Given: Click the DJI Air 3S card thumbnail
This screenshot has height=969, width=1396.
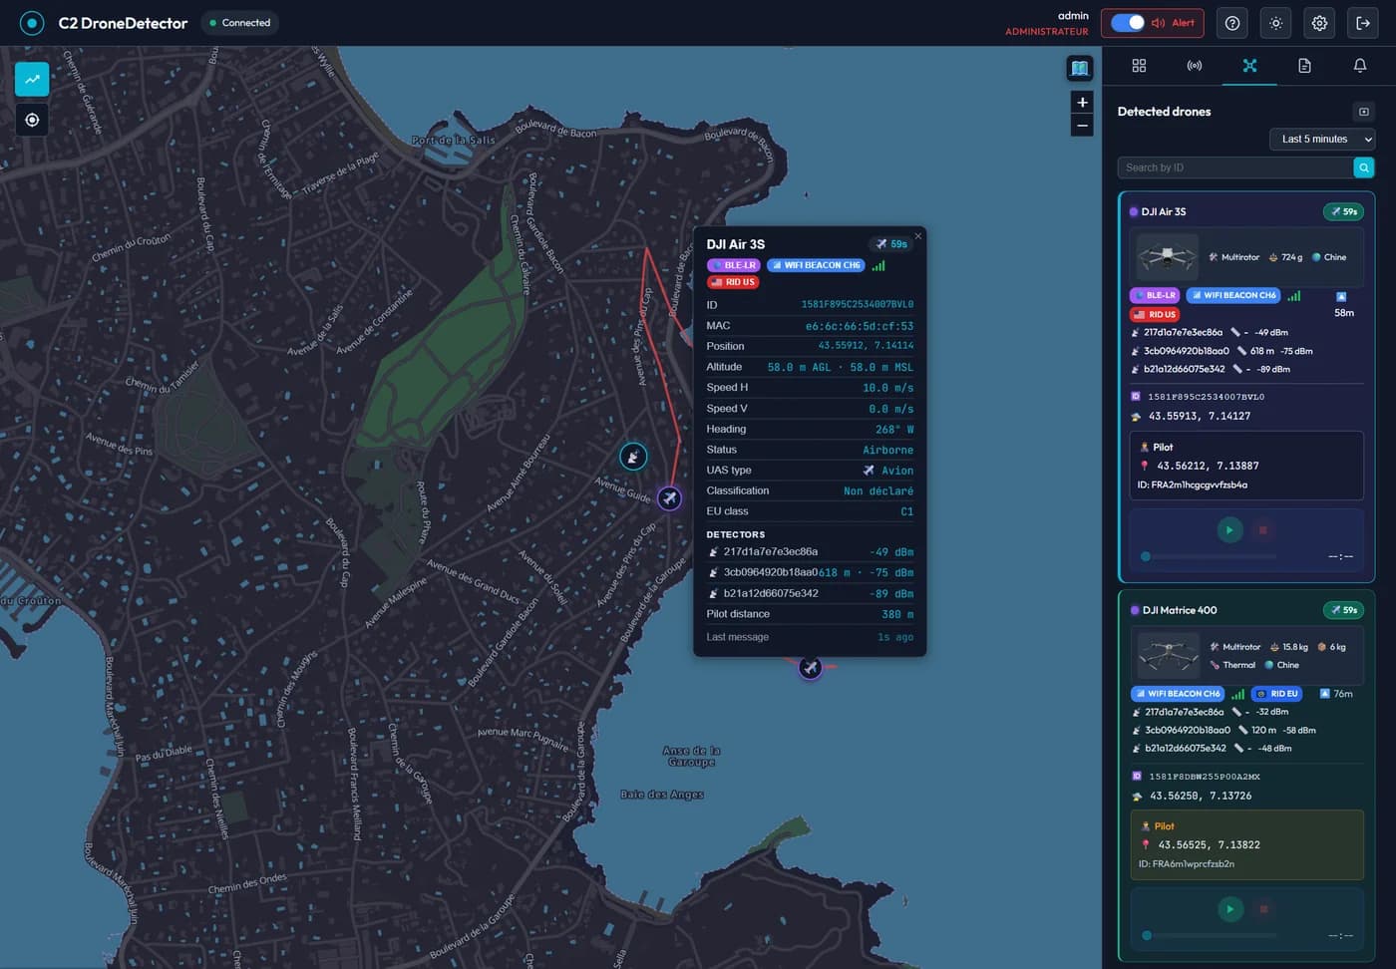Looking at the screenshot, I should point(1167,256).
